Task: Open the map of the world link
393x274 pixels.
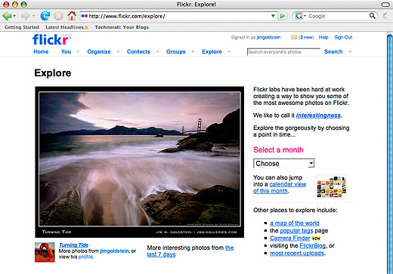Action: [295, 223]
